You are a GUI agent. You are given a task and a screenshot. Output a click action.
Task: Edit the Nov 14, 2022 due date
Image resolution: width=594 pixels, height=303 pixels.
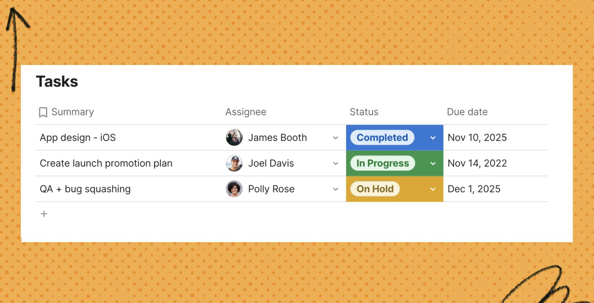tap(477, 163)
